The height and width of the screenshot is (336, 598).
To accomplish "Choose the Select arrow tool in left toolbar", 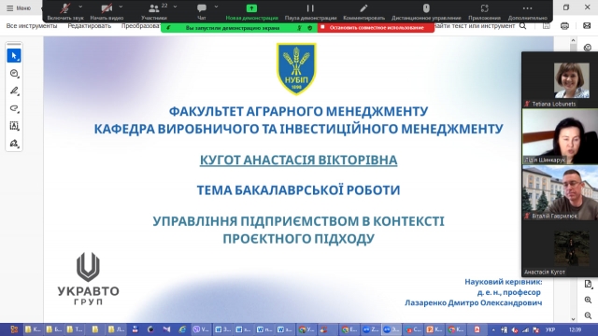I will click(x=14, y=56).
